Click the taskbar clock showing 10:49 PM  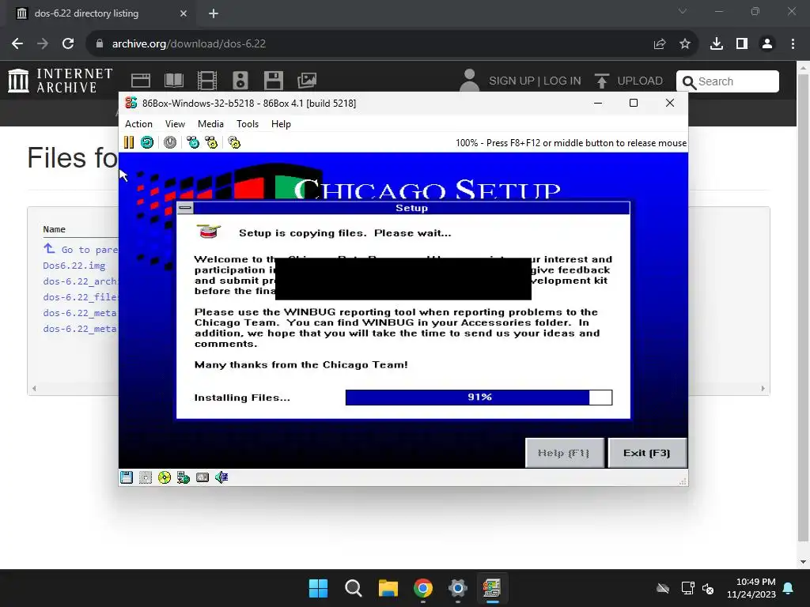pyautogui.click(x=751, y=588)
